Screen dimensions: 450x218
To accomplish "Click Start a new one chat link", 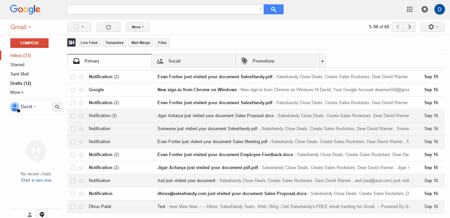I will point(36,180).
